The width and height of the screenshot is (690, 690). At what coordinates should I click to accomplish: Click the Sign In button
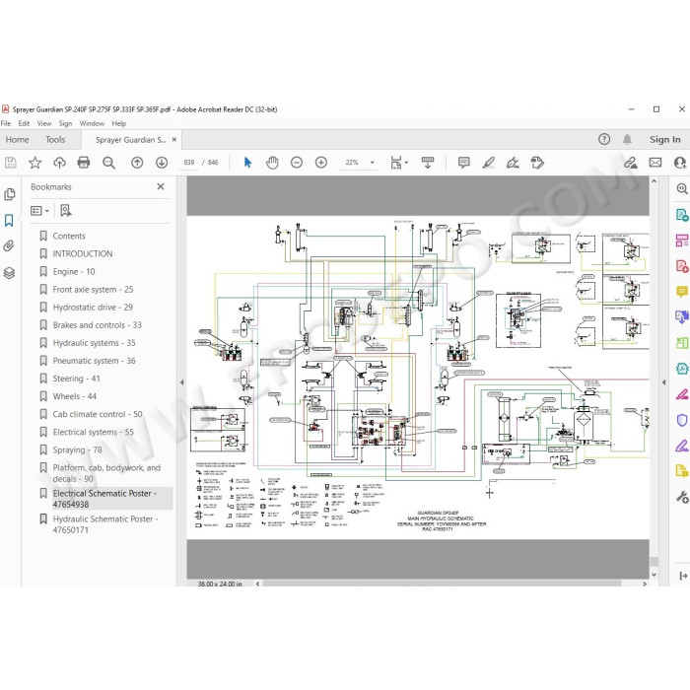tap(665, 140)
